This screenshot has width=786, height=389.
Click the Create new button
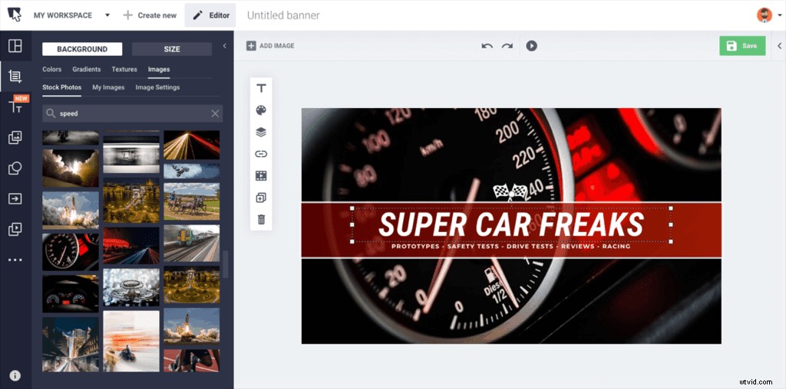pyautogui.click(x=150, y=15)
